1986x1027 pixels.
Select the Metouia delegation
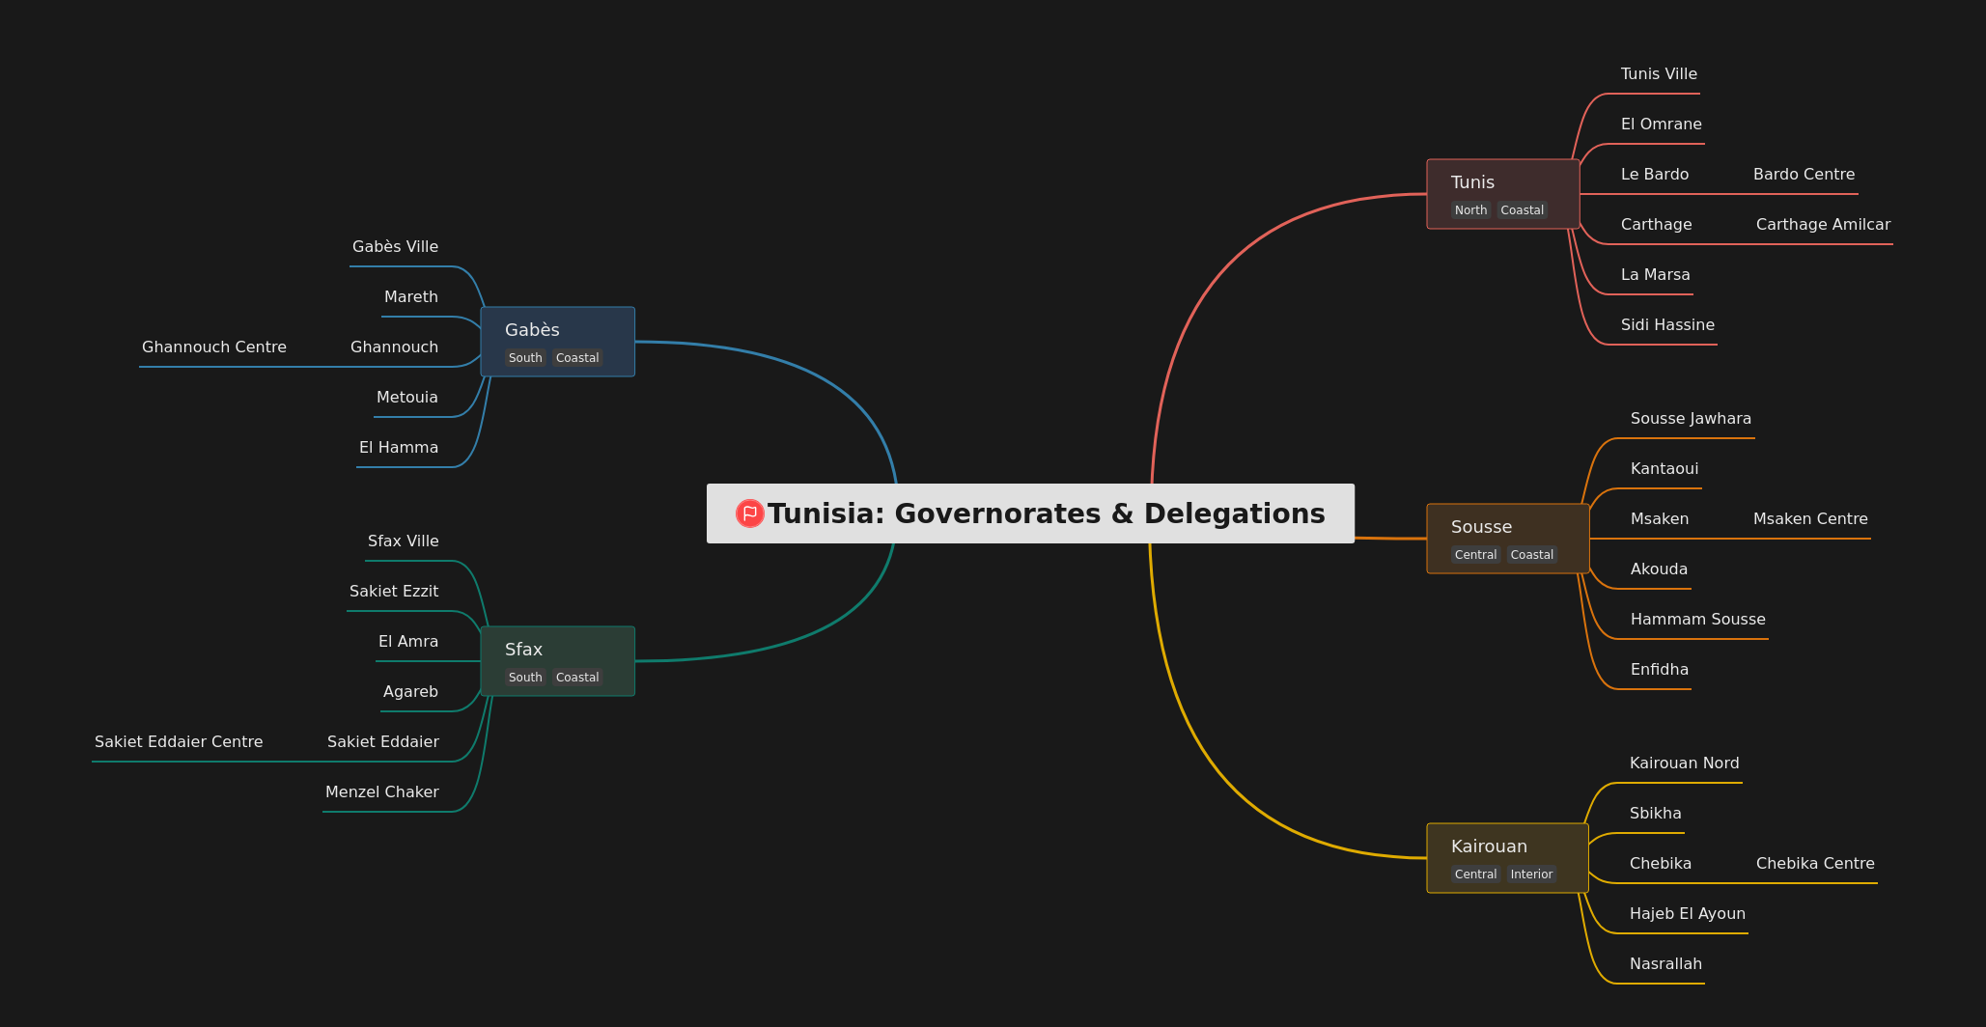coord(407,398)
